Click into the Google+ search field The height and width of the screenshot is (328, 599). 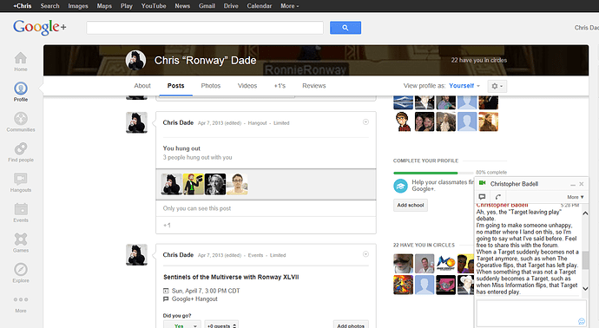click(205, 28)
